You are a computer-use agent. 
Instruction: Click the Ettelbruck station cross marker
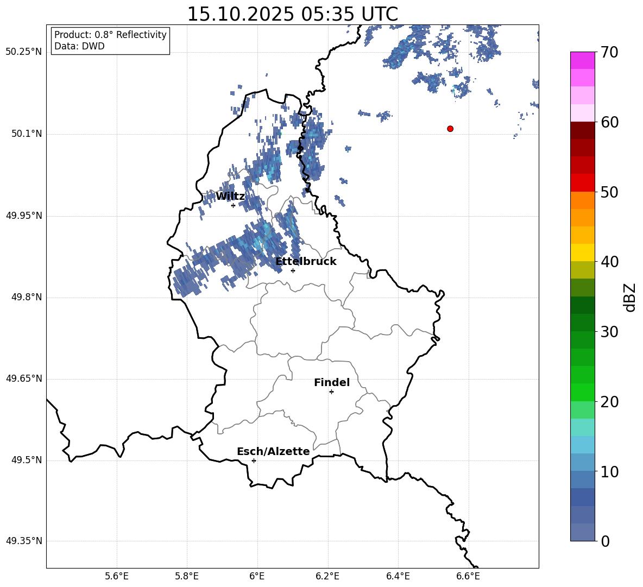click(x=293, y=270)
